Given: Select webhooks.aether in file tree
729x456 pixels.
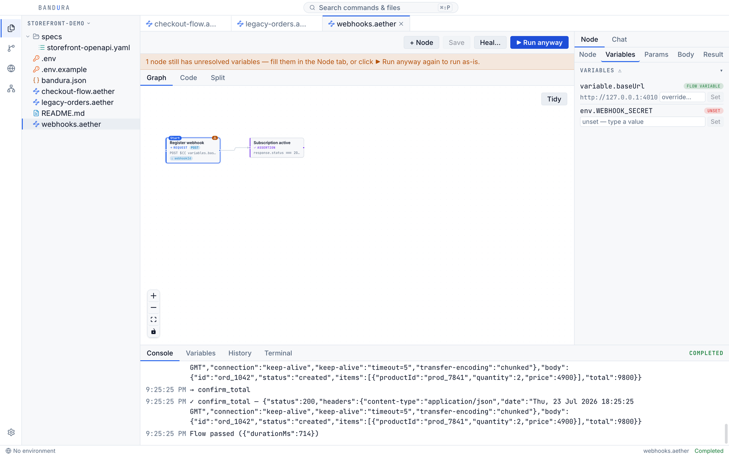Looking at the screenshot, I should [x=81, y=124].
